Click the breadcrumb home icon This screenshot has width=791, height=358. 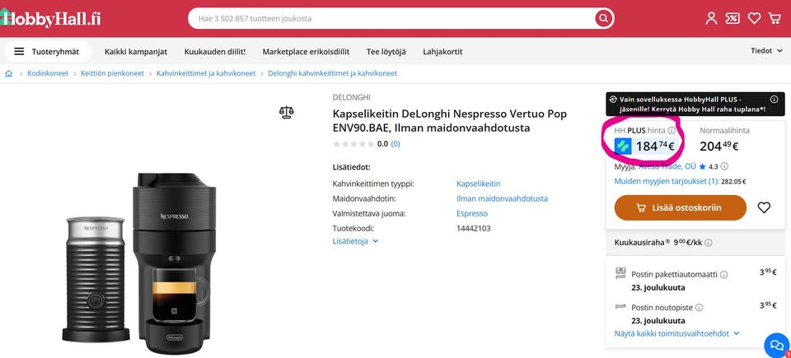pyautogui.click(x=8, y=73)
